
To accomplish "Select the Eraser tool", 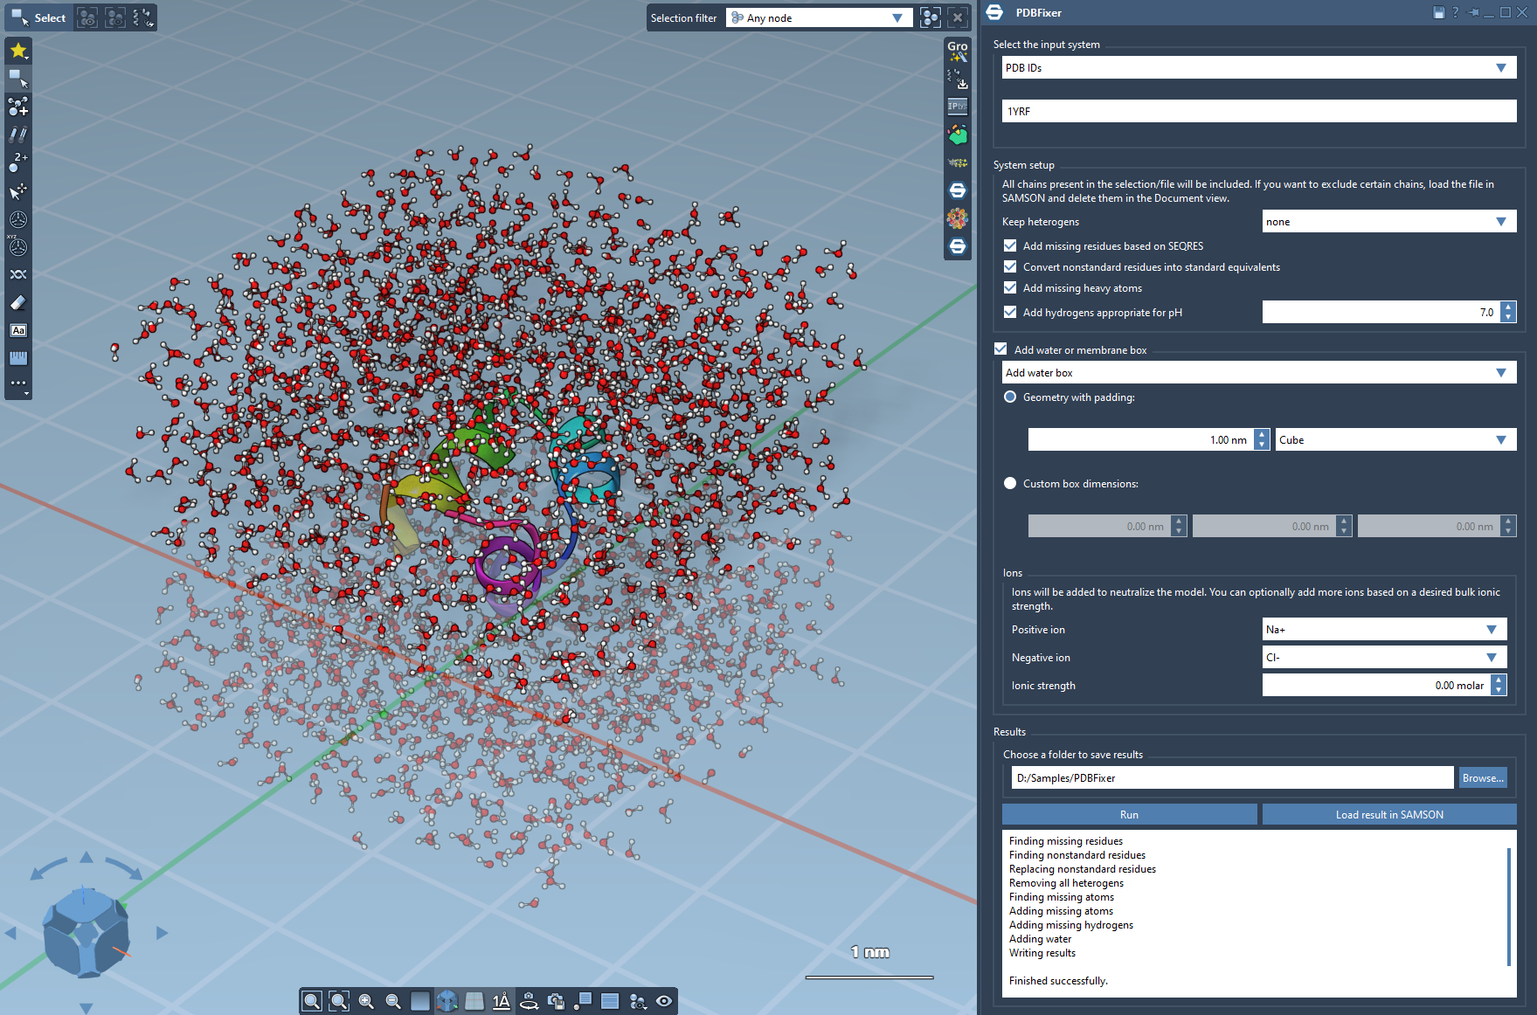I will 18,302.
